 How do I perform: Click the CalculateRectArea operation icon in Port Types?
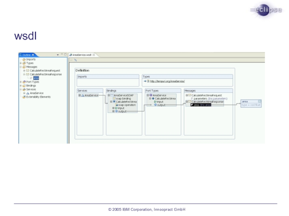coord(153,98)
